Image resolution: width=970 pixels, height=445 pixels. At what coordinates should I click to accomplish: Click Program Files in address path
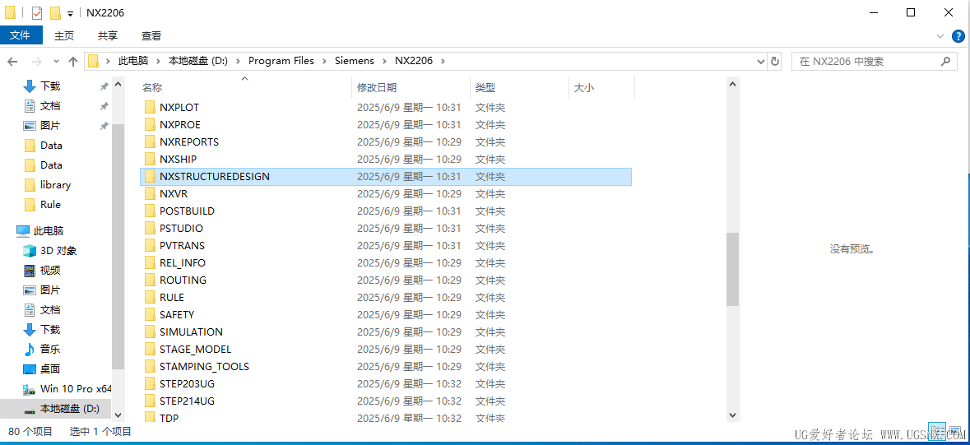281,61
